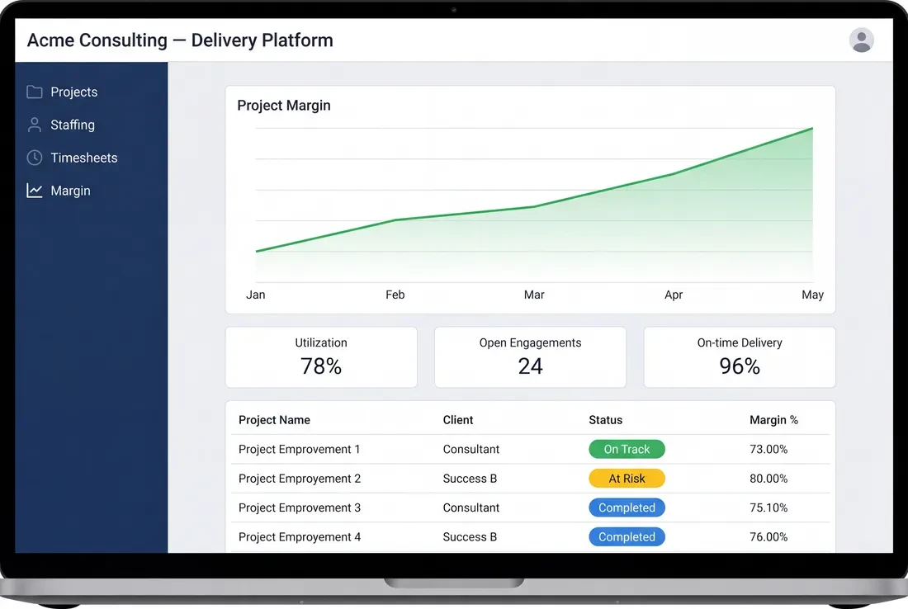Select the 80.00% margin value
Image resolution: width=908 pixels, height=609 pixels.
pyautogui.click(x=768, y=479)
